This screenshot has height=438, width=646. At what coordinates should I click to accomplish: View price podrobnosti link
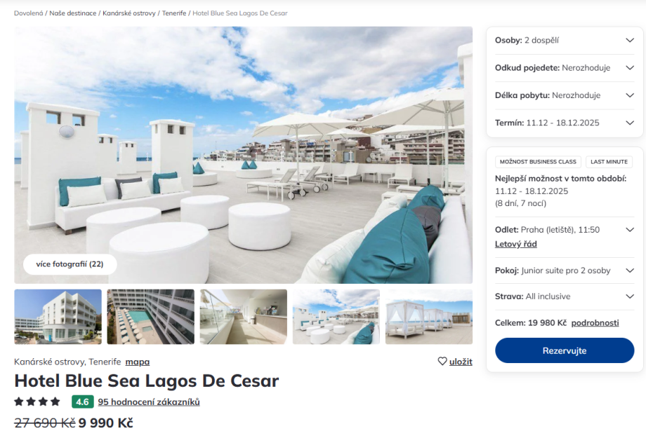595,323
